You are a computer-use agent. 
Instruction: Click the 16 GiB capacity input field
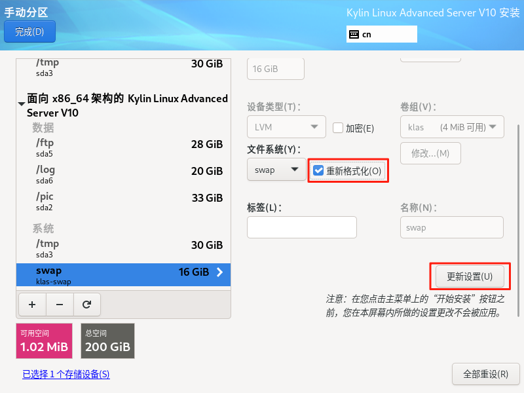tap(276, 69)
